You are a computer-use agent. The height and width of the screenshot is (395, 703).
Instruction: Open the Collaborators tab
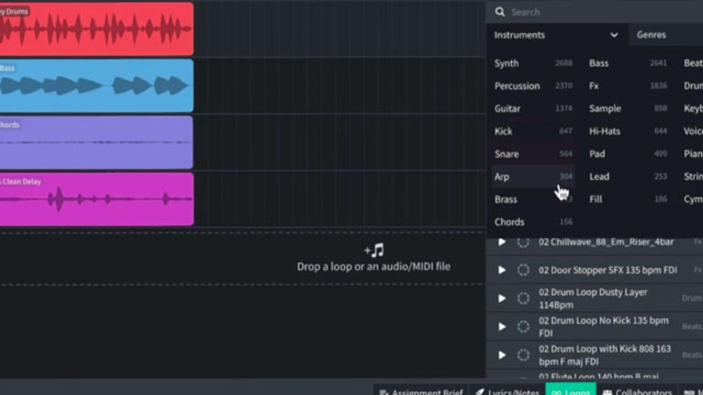637,392
